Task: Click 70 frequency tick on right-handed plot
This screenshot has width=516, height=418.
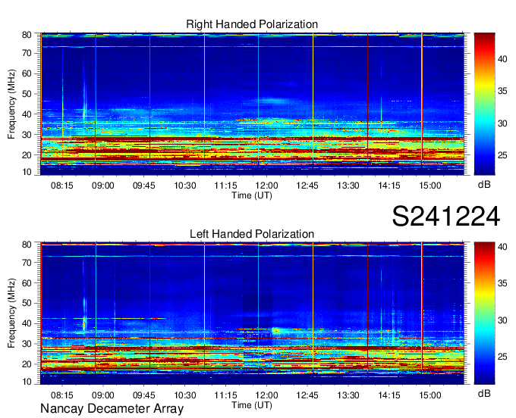Action: click(27, 53)
